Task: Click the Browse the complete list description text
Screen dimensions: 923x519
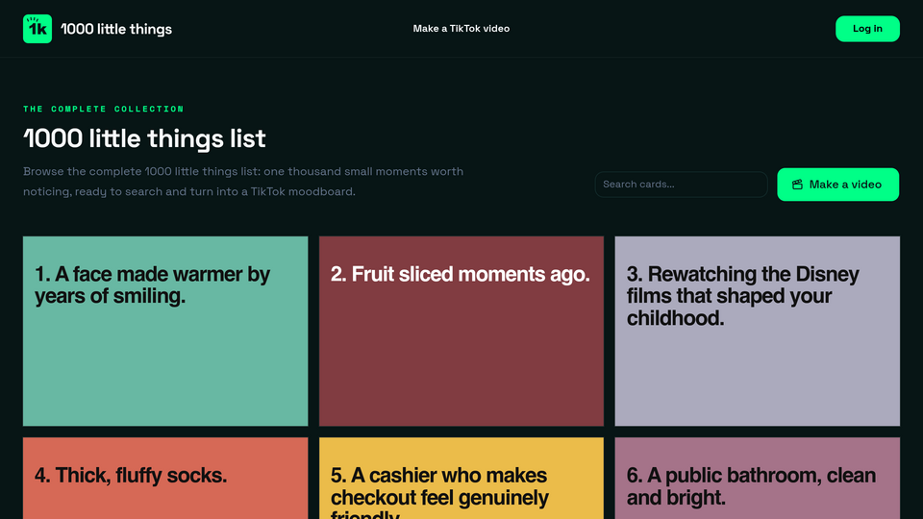Action: click(x=243, y=182)
